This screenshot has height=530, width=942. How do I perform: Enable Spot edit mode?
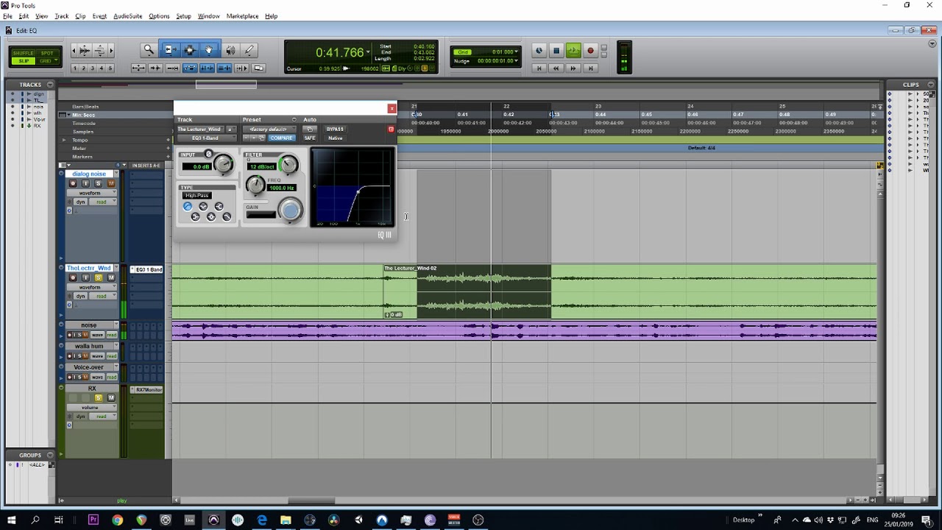coord(47,53)
